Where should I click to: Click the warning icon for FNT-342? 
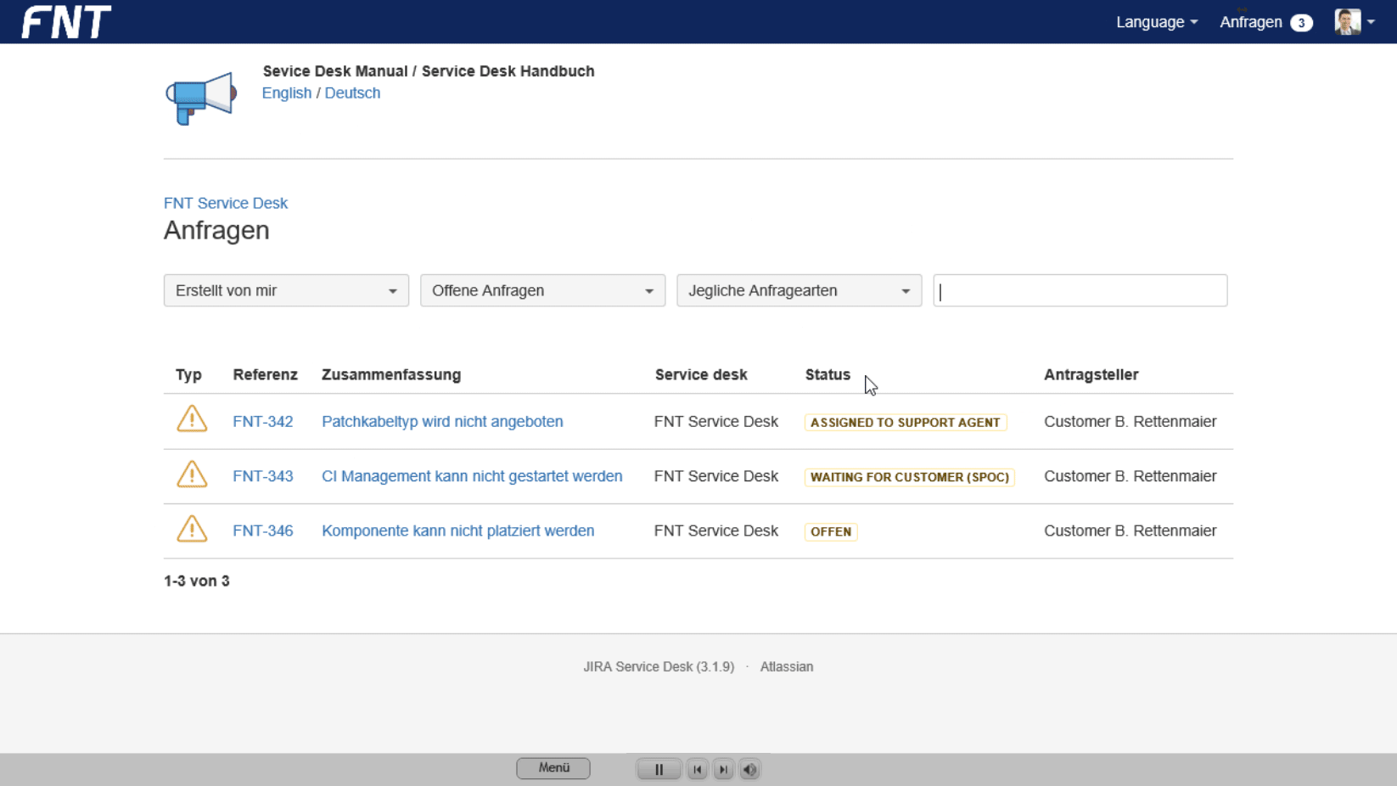(192, 419)
